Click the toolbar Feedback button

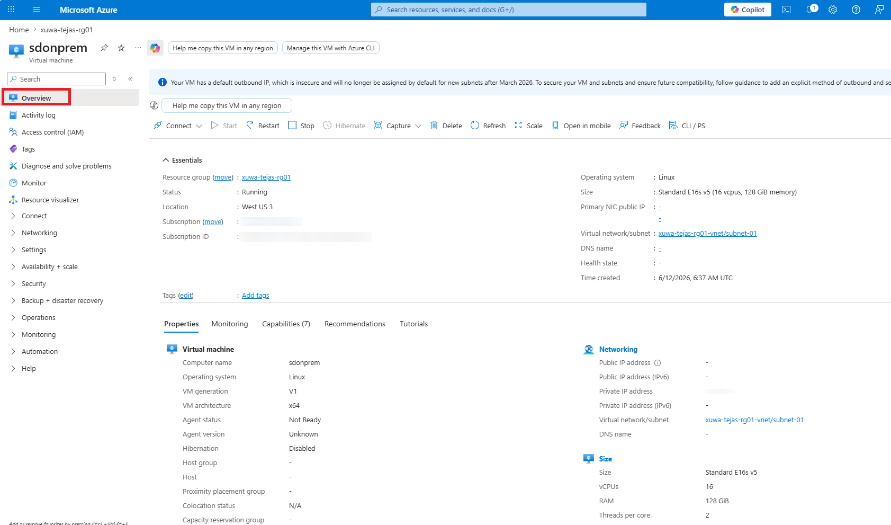(640, 126)
